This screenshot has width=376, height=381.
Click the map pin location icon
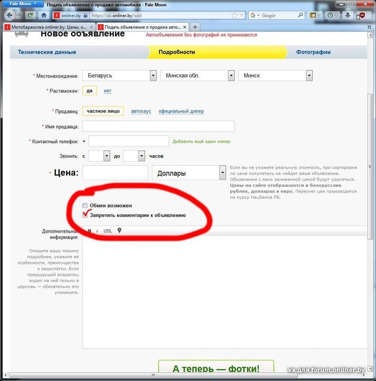[119, 231]
